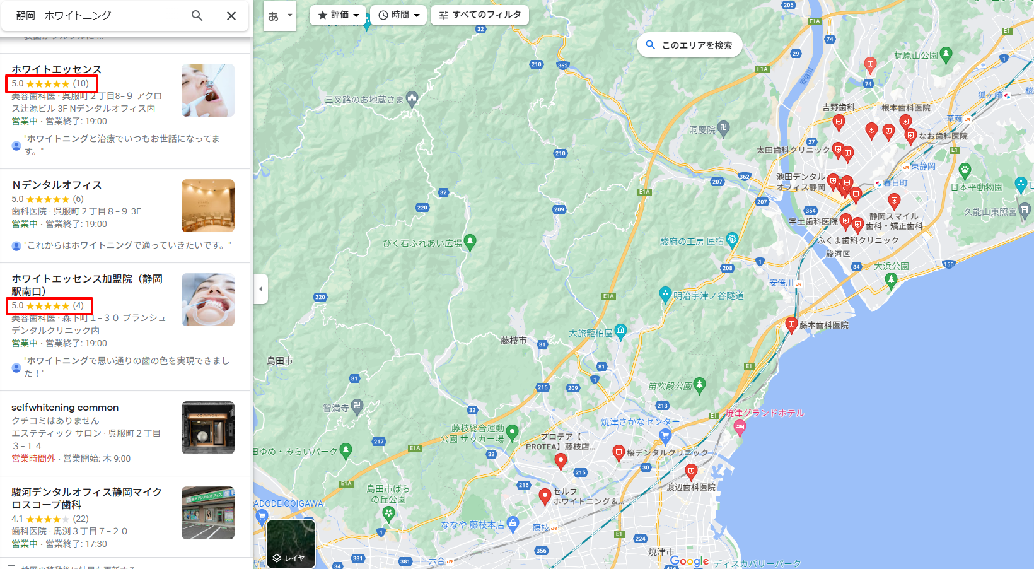This screenshot has width=1034, height=569.
Task: Open the 評価 rating filter dropdown
Action: (x=338, y=15)
